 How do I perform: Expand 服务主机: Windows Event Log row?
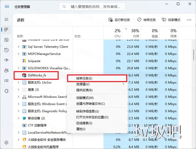18,104
